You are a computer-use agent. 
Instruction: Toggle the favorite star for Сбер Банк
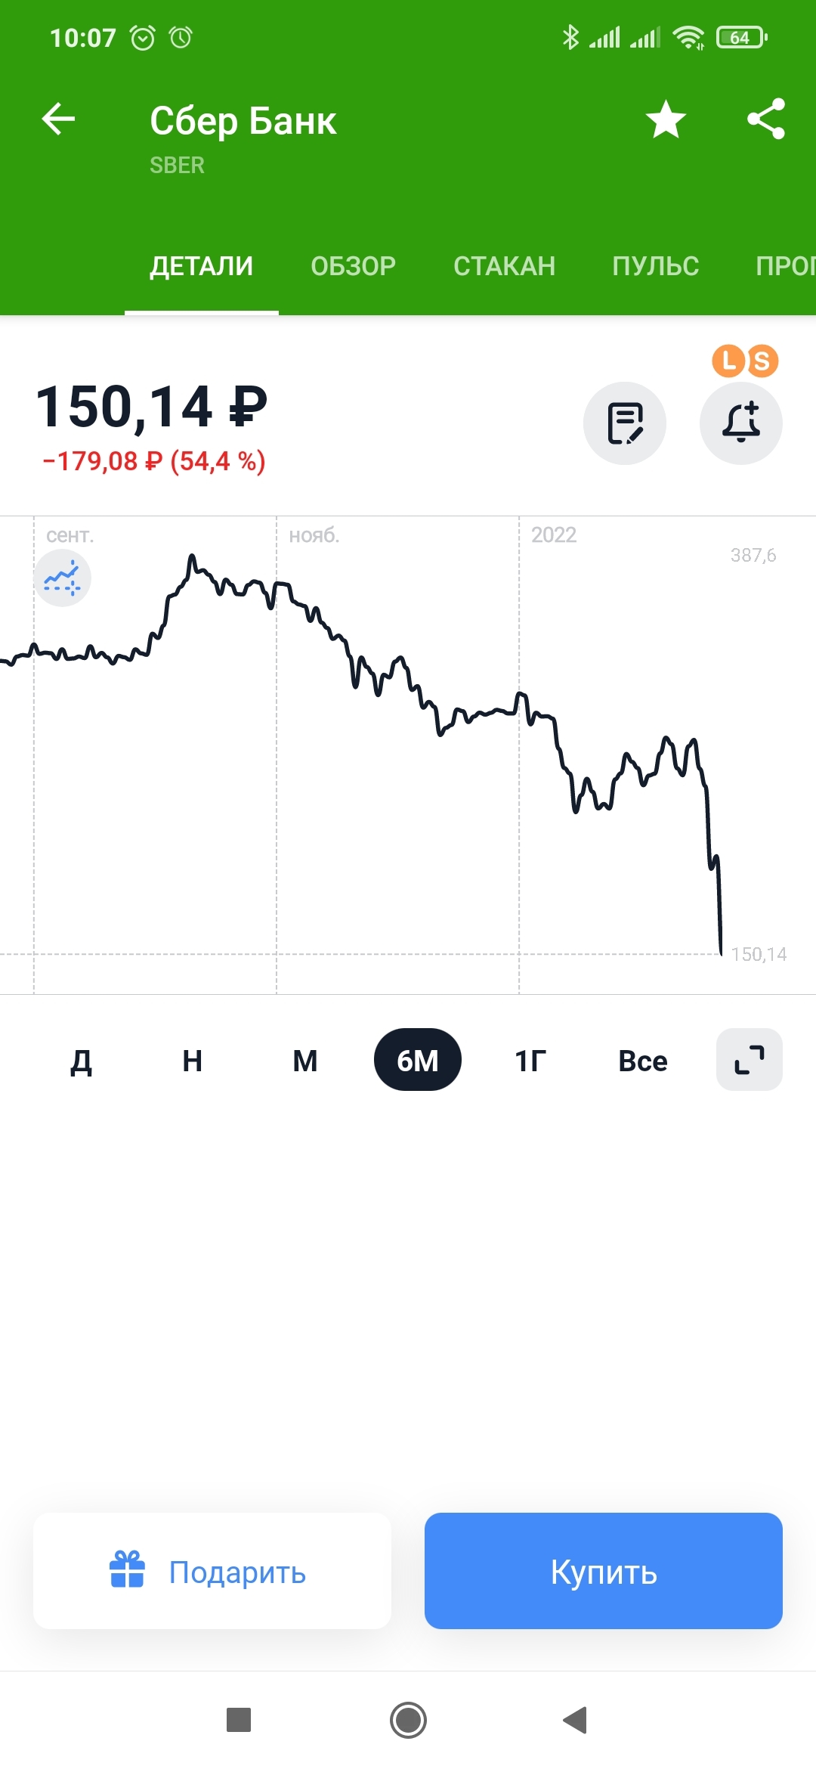[666, 119]
